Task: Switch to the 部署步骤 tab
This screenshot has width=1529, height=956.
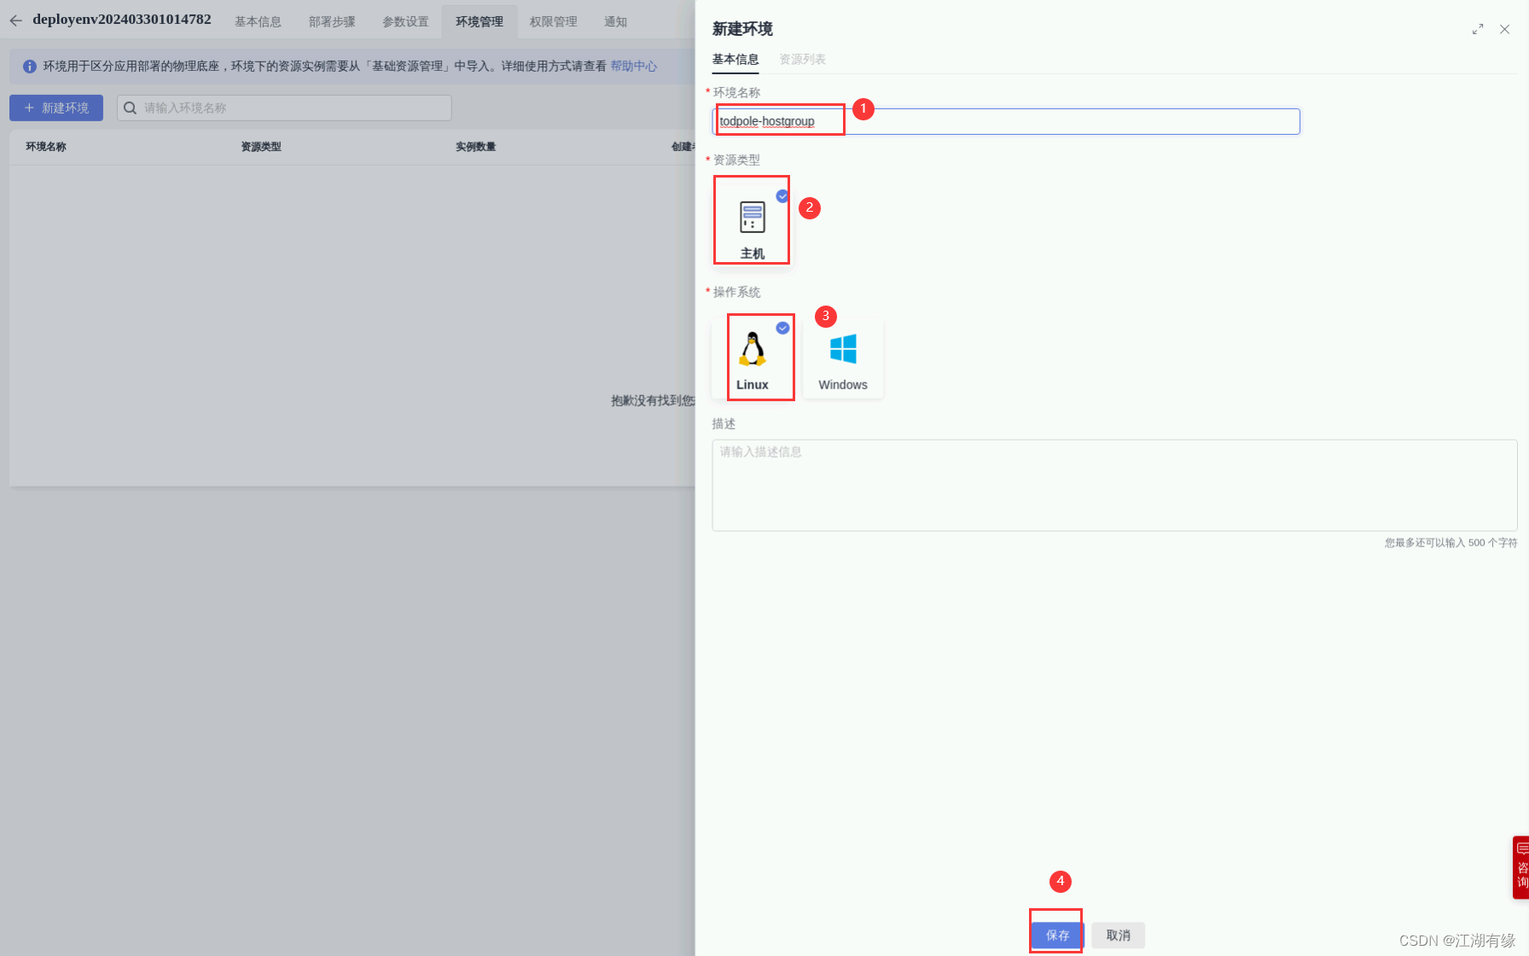Action: (332, 21)
